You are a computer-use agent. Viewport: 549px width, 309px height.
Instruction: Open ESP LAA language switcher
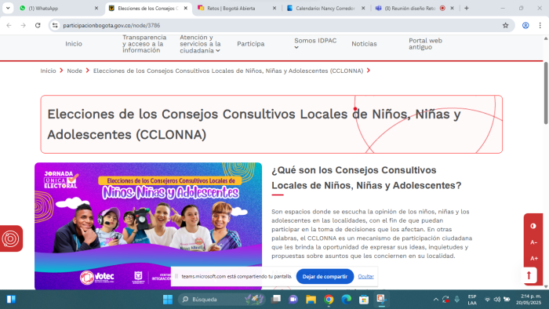pos(472,300)
